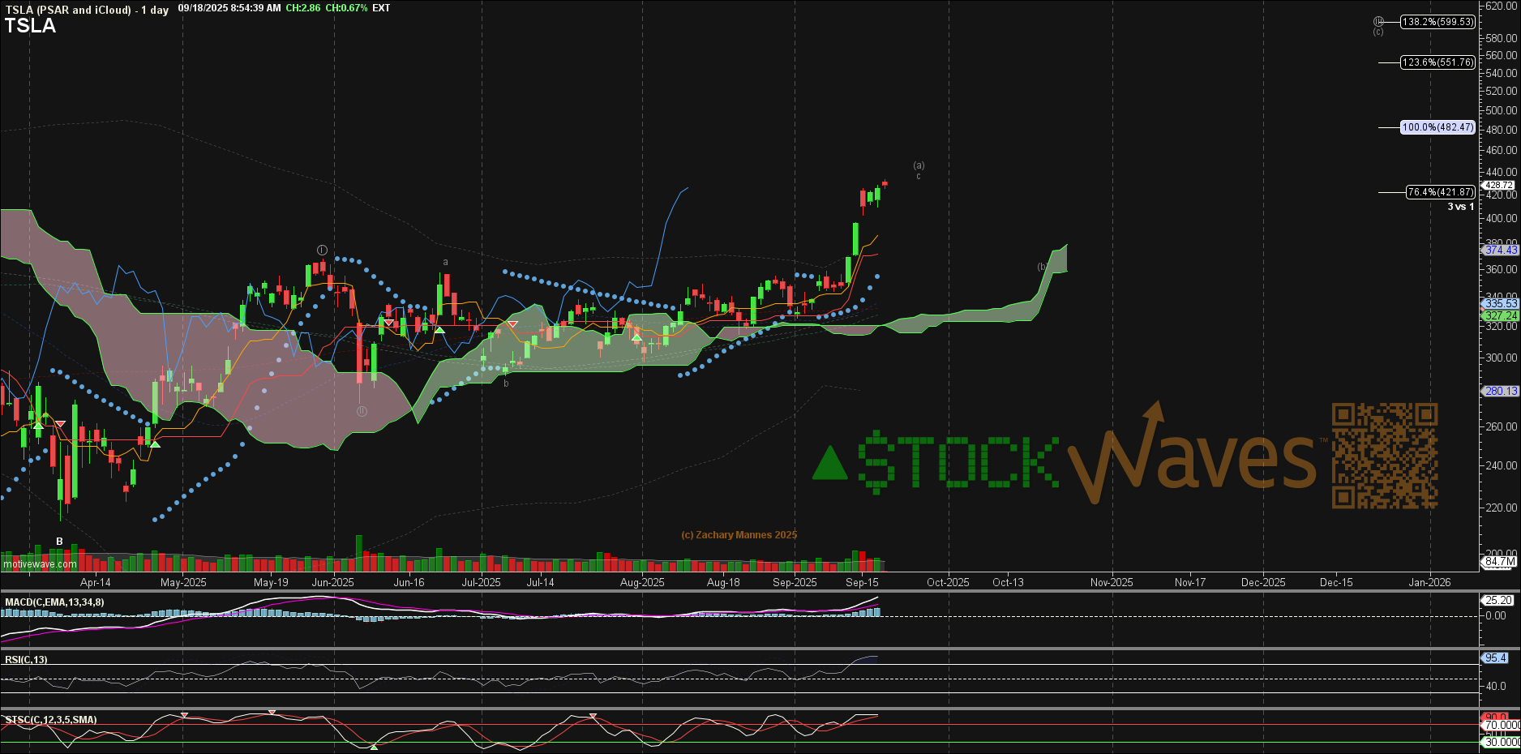
Task: Click the (a) wave label above latest candles
Action: coord(919,165)
